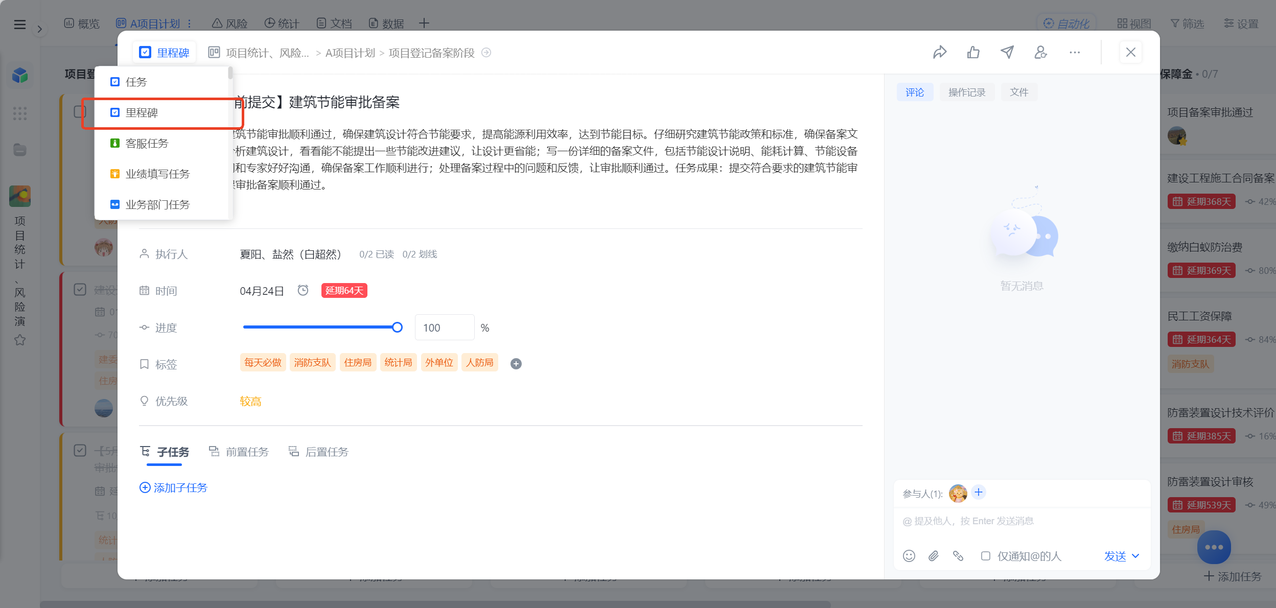Switch to the 前置任务 tab
The width and height of the screenshot is (1276, 608).
pyautogui.click(x=239, y=452)
